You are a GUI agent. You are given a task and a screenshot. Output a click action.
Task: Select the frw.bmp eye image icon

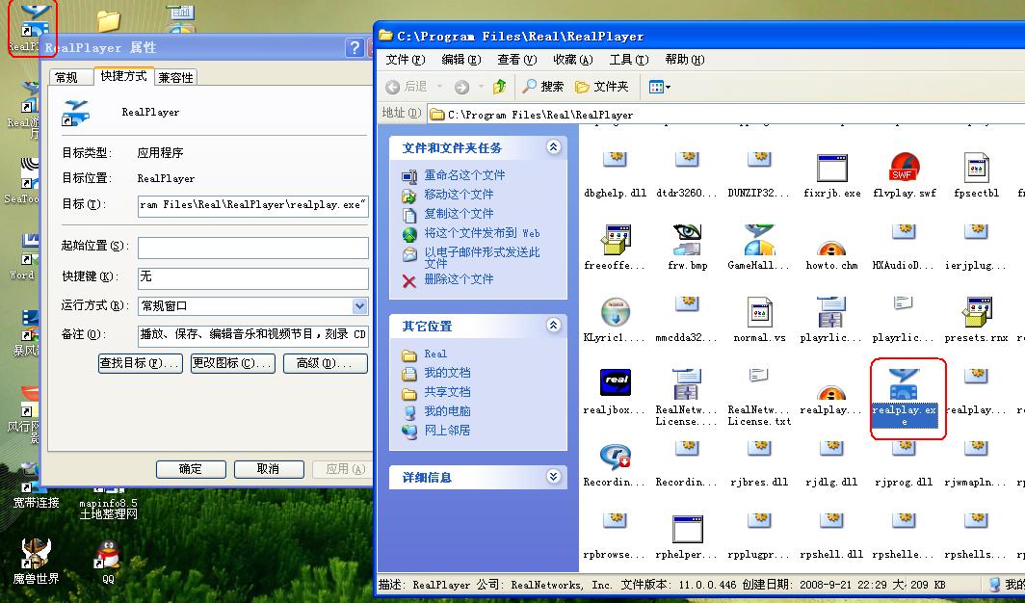click(x=687, y=240)
